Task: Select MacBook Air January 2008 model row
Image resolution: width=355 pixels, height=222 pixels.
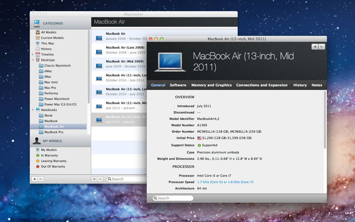Action: 119,36
